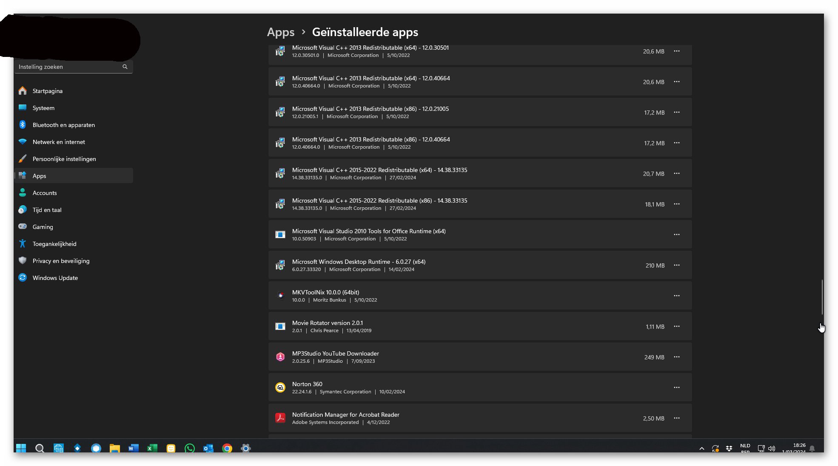Viewport: 838px width, 466px height.
Task: Open the Windows Start menu
Action: (21, 448)
